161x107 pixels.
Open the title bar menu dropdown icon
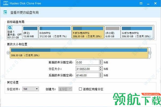(x=141, y=3)
